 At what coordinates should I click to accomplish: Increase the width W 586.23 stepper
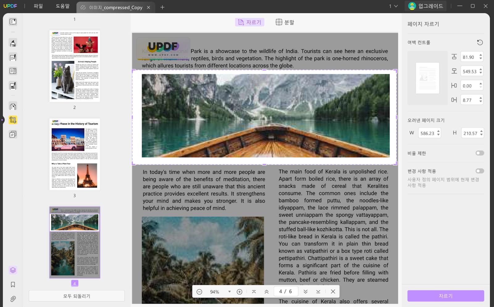pyautogui.click(x=438, y=131)
